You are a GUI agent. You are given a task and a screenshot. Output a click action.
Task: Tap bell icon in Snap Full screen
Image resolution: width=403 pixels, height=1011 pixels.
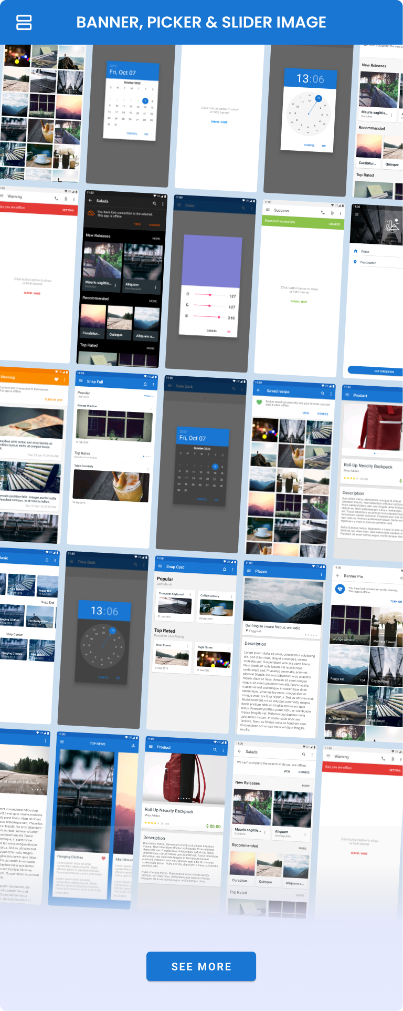[x=145, y=384]
